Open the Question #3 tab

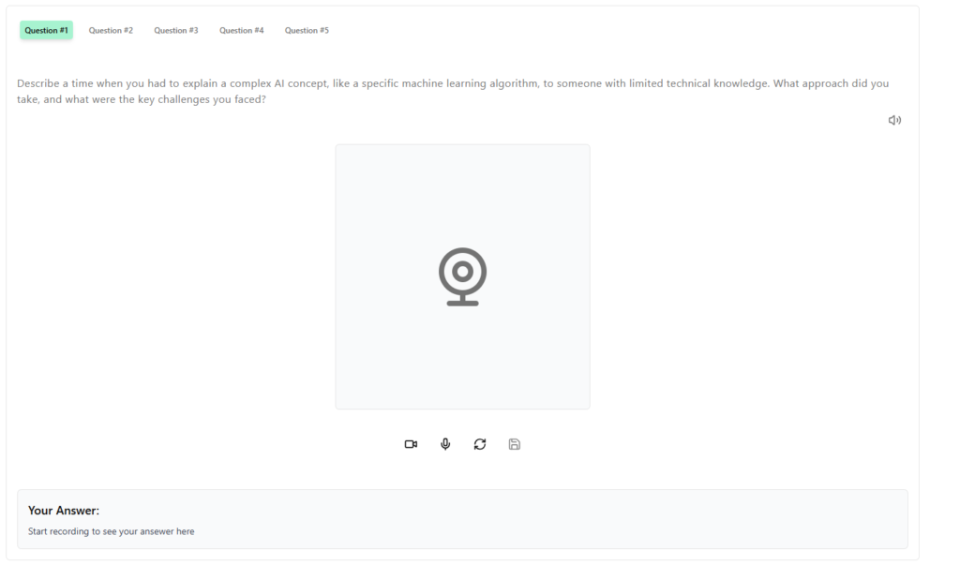[176, 30]
